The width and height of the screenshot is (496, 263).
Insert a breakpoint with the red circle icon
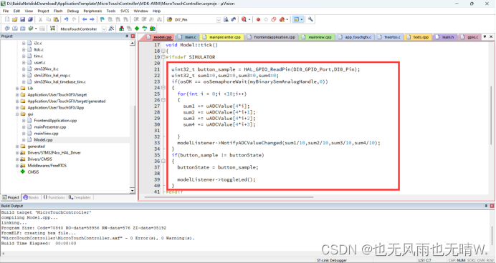258,19
